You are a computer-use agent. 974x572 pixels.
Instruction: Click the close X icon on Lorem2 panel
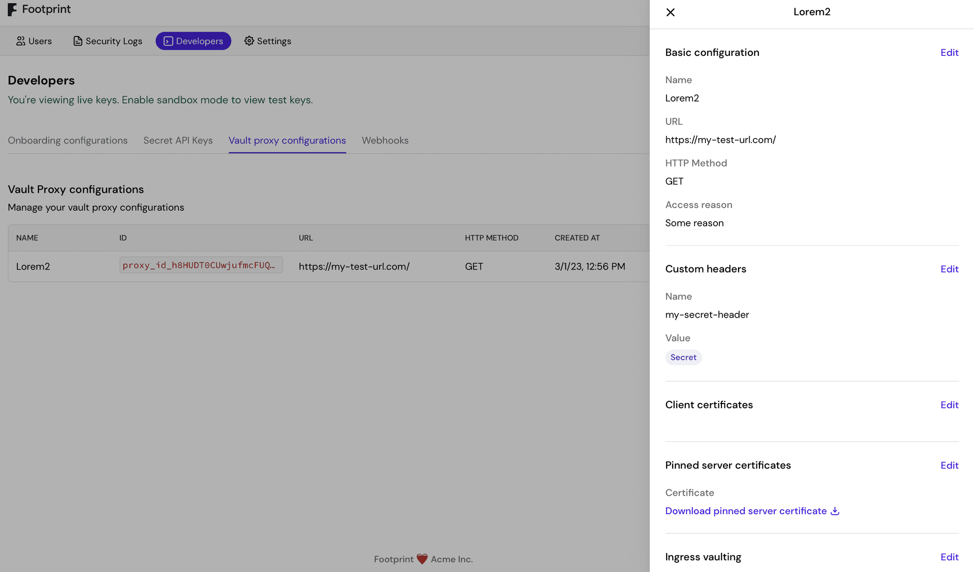click(x=670, y=12)
